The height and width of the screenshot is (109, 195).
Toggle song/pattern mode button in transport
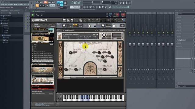point(37,5)
